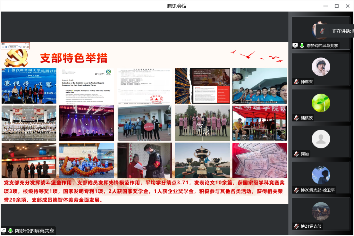The image size is (354, 236).
Task: Select 钟嘉雯's avatar in participant list
Action: pos(321,67)
